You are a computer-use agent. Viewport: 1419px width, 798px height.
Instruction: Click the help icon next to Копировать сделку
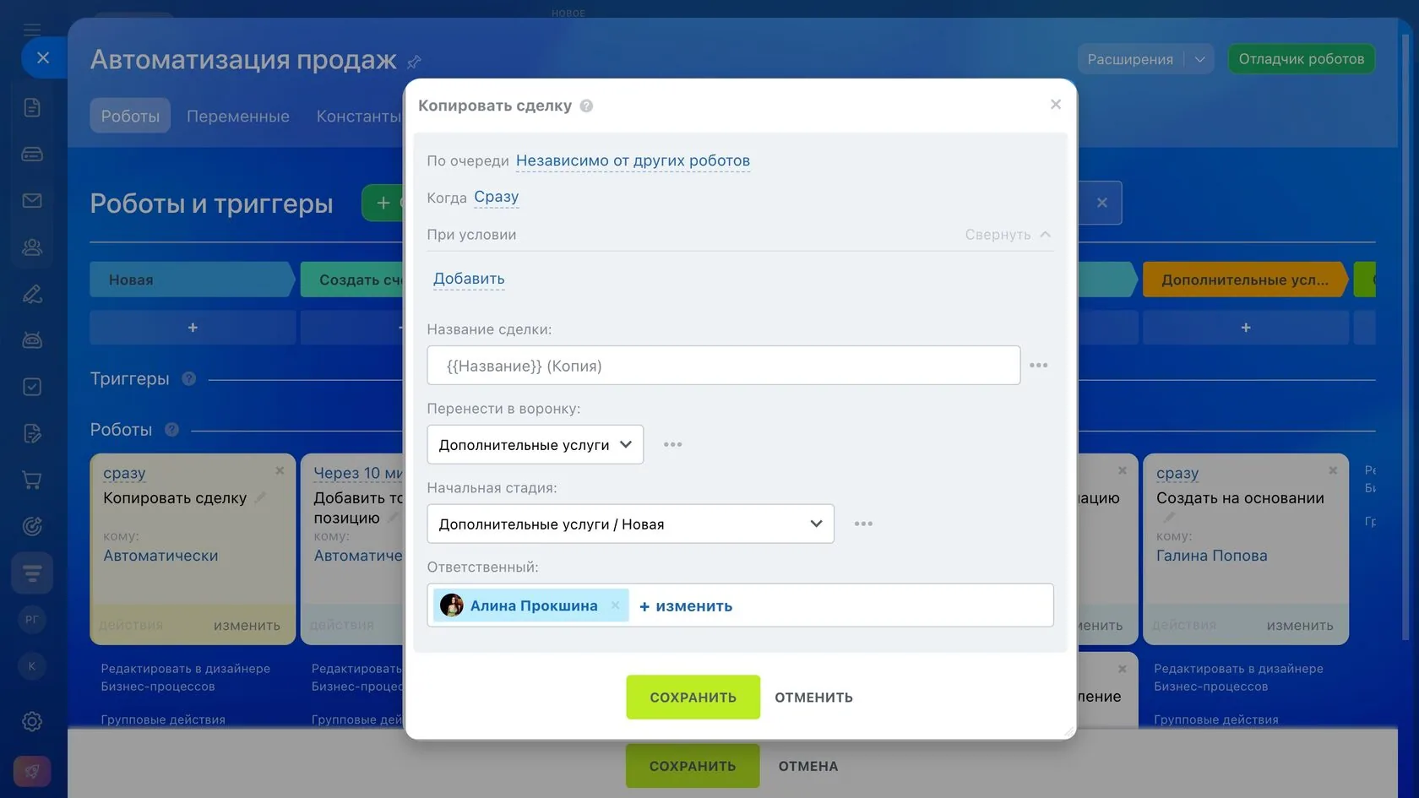point(586,106)
